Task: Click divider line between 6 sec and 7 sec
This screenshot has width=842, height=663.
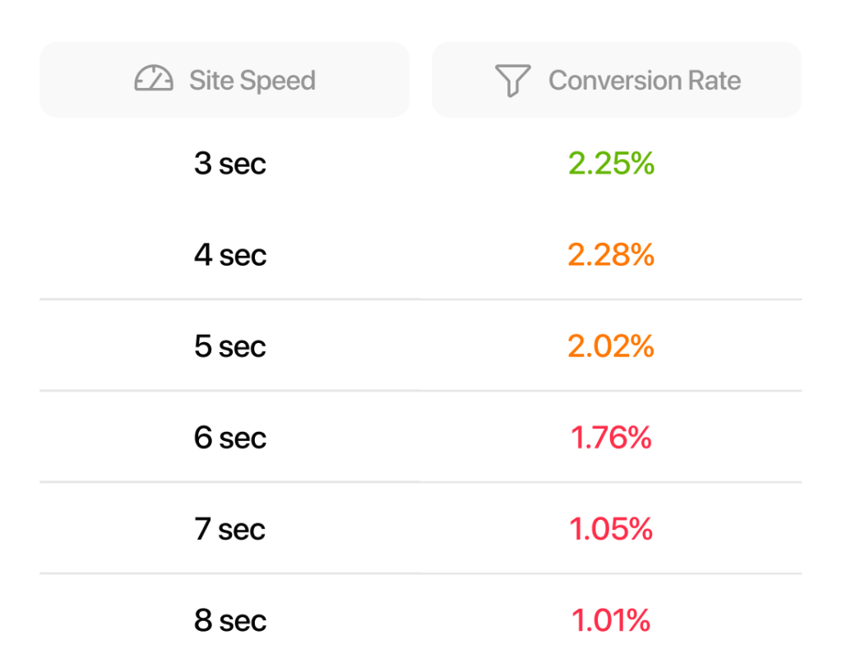Action: point(420,482)
